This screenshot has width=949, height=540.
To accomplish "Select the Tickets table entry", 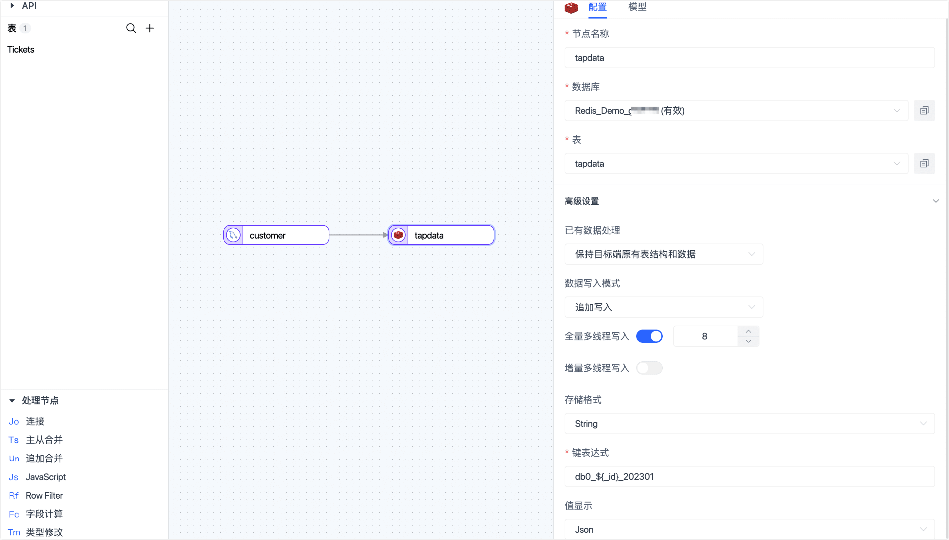I will [x=21, y=49].
